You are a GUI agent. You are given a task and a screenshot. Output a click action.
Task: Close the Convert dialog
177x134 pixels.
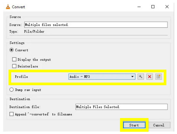point(167,7)
